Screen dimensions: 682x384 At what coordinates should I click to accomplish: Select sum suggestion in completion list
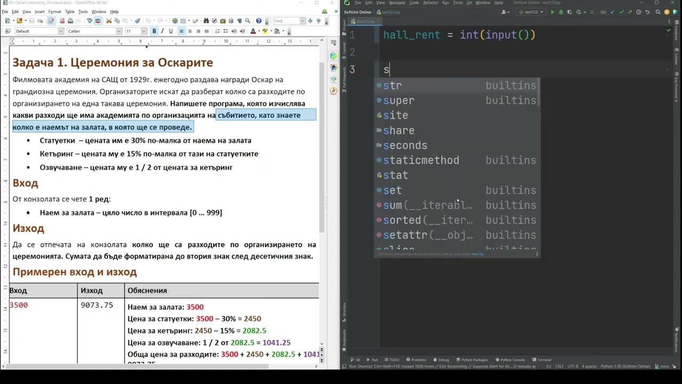[x=457, y=205]
